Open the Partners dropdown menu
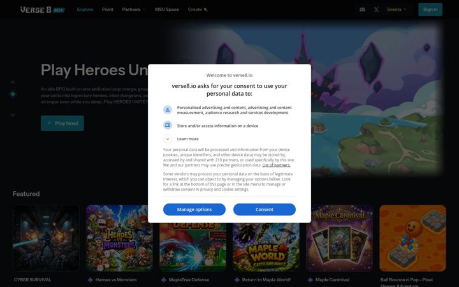This screenshot has width=459, height=287. (x=133, y=10)
